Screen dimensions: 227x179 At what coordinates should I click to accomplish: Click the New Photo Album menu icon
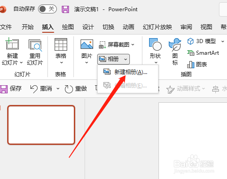point(107,72)
